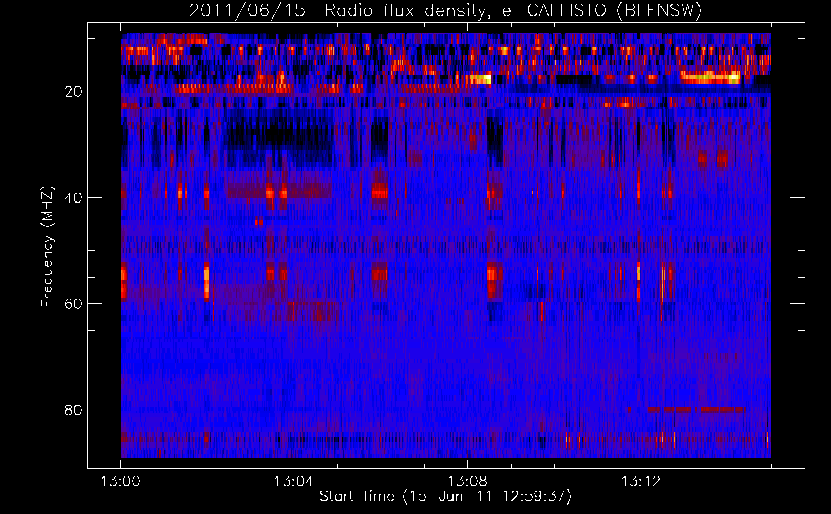Click the 'Start Time (15-Jun-11 12:59:37)' label
The width and height of the screenshot is (831, 514).
point(445,497)
